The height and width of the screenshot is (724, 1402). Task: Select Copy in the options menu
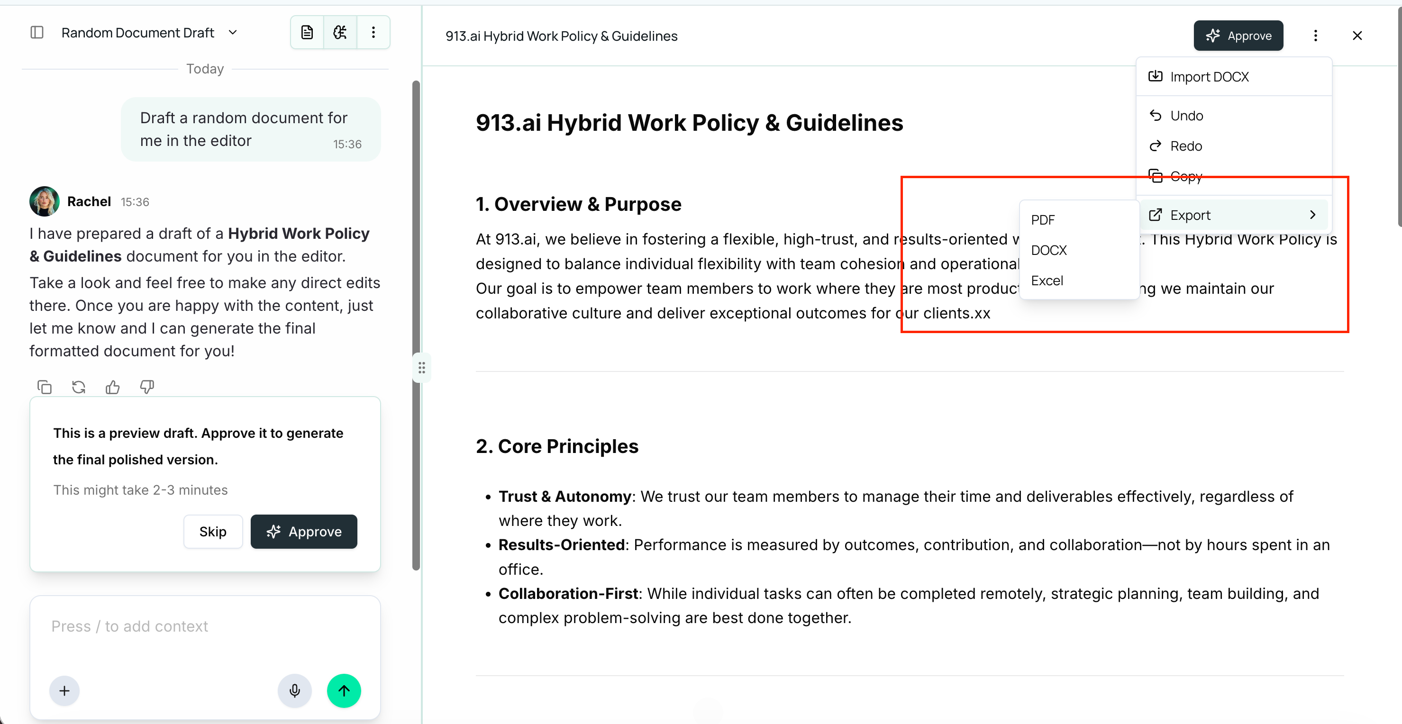tap(1234, 176)
